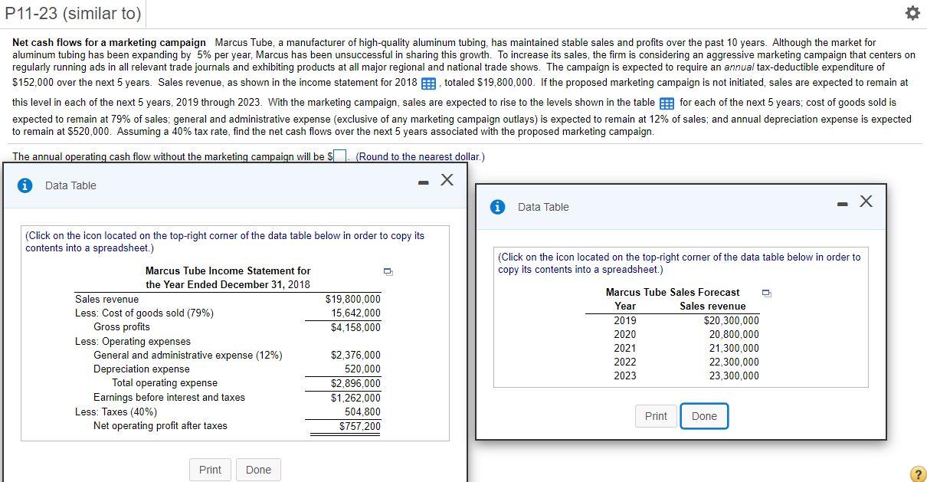
Task: Select the $1,262,000 EBIT value
Action: tap(355, 398)
